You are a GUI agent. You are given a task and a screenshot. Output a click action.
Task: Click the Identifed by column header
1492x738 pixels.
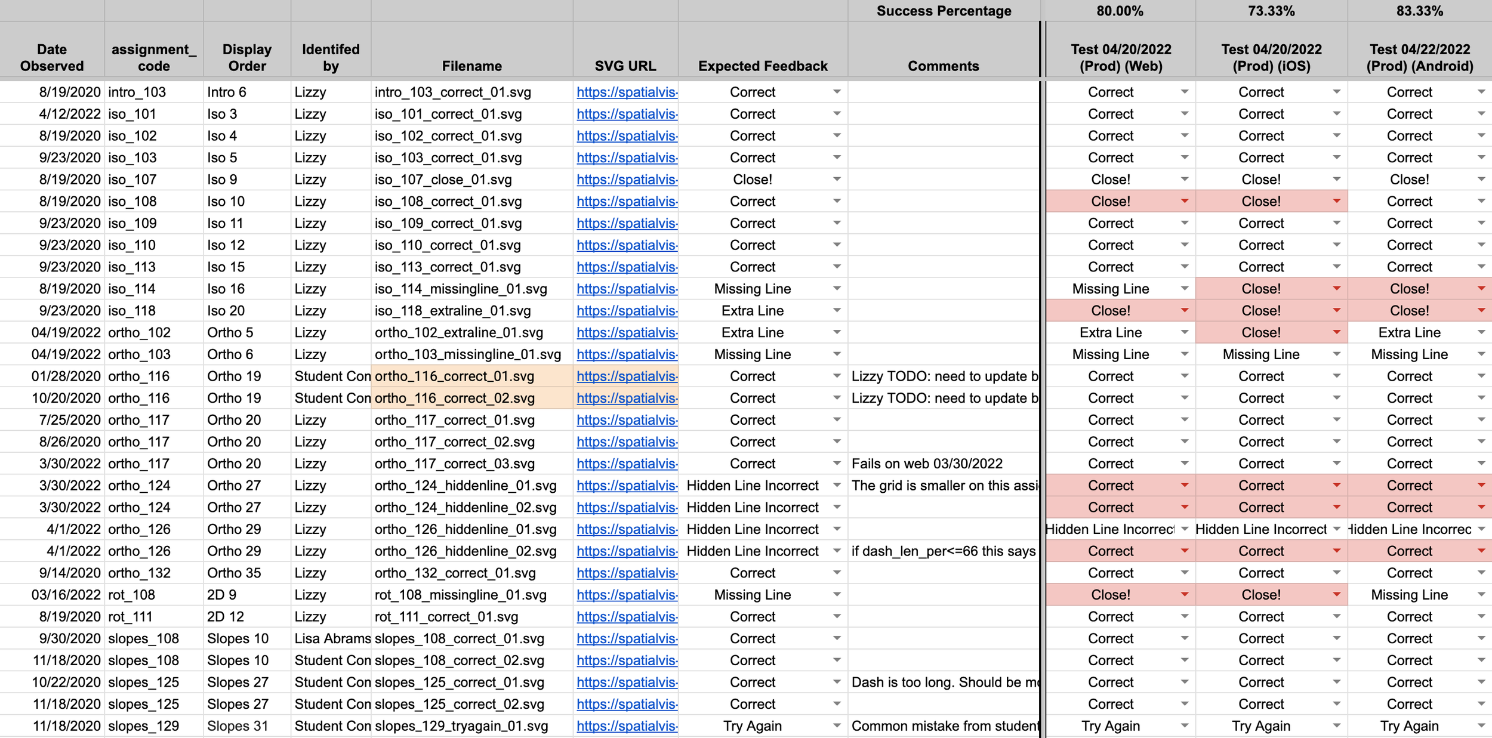click(331, 50)
